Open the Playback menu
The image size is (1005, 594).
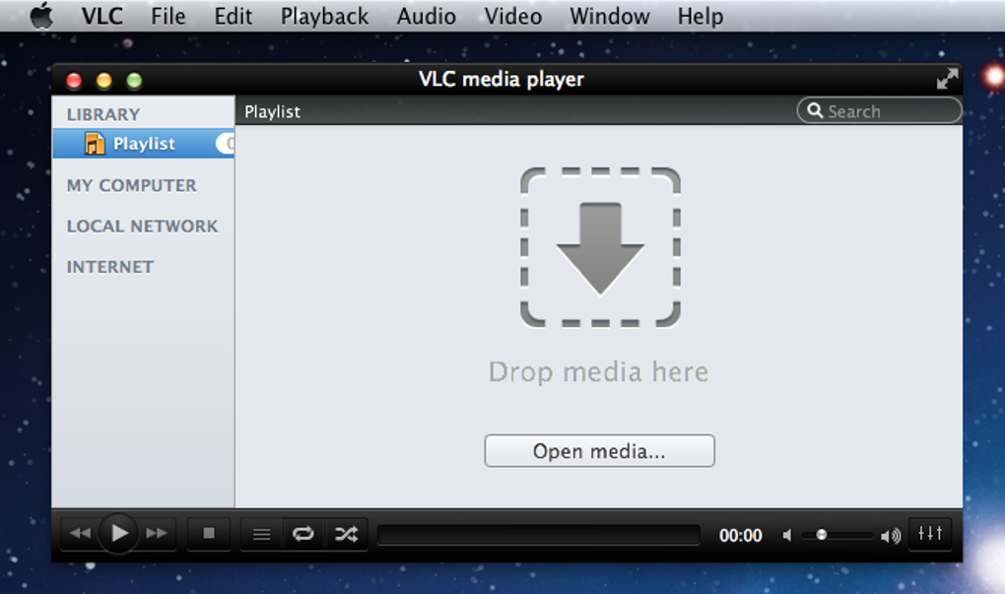(x=324, y=16)
